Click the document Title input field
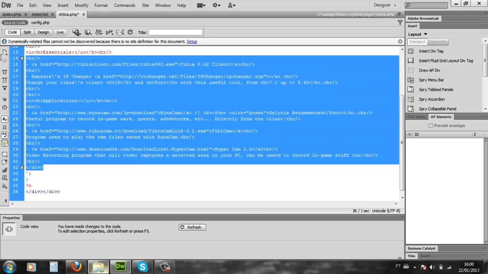 [176, 32]
